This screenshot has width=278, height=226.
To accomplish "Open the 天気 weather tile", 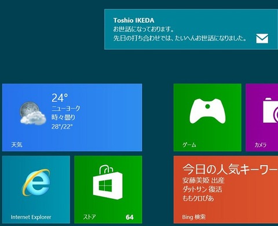I will [x=72, y=117].
